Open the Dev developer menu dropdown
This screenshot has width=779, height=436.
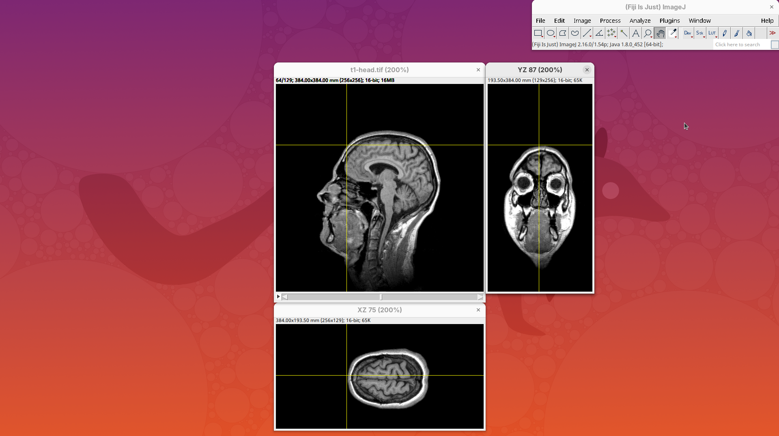tap(688, 33)
